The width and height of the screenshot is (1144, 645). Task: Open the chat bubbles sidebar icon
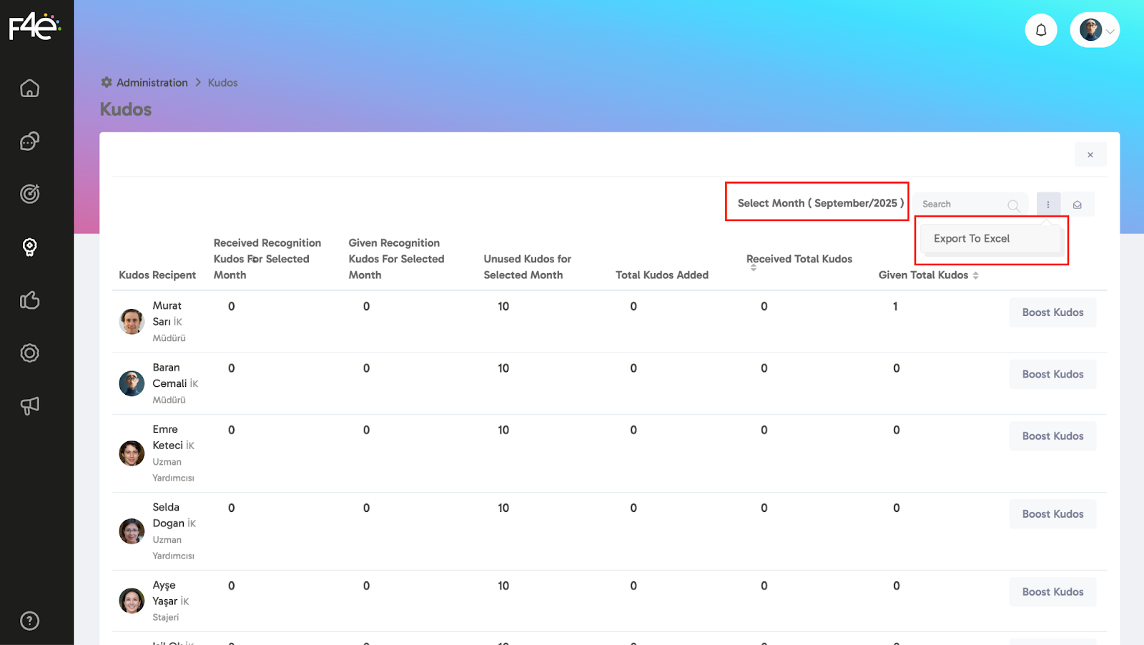29,142
